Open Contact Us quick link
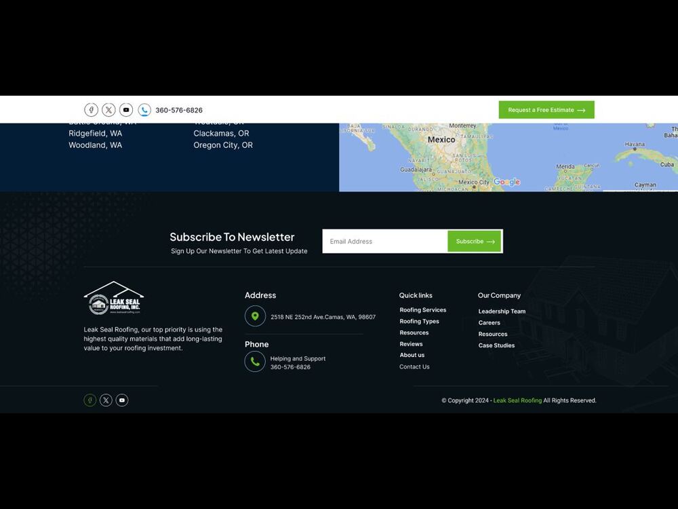 click(x=414, y=366)
